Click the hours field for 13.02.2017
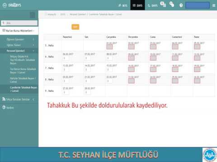 click(x=66, y=70)
